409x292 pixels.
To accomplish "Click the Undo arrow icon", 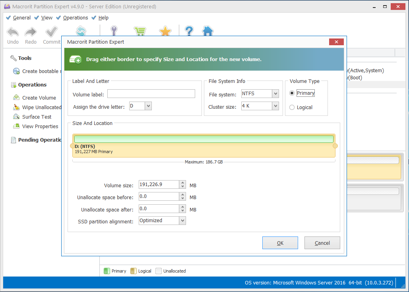I will tap(13, 32).
